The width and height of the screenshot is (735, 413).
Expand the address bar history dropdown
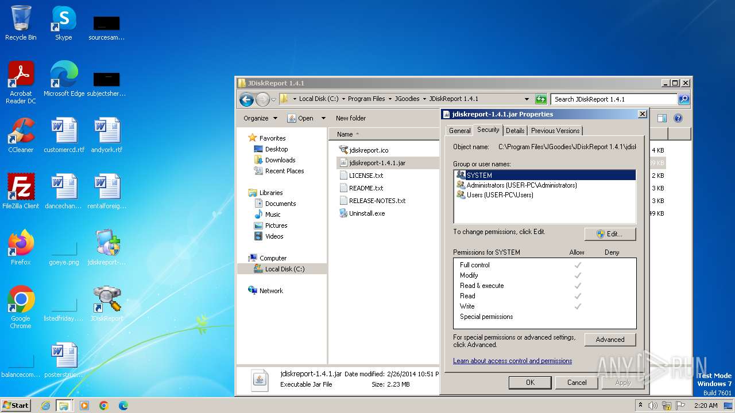527,99
